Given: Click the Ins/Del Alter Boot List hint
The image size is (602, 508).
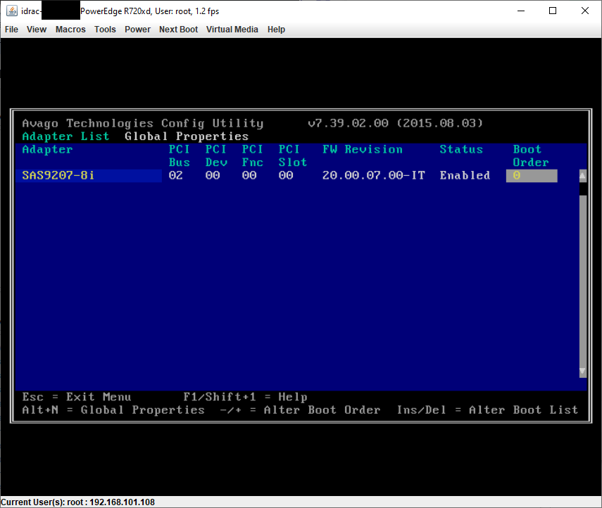Looking at the screenshot, I should (x=487, y=409).
